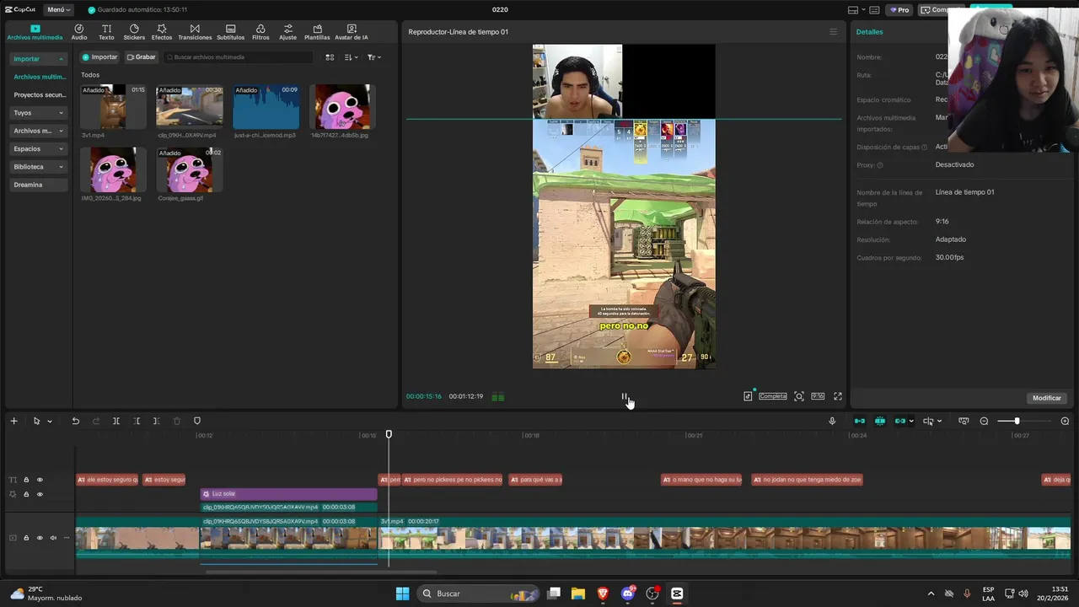Open the Stickers panel
This screenshot has height=607, width=1079.
134,32
